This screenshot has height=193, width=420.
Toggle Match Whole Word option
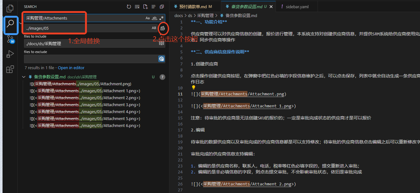(155, 18)
